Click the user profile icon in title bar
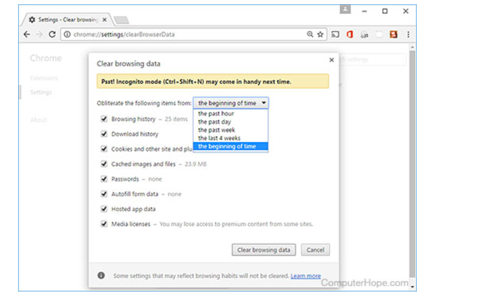The height and width of the screenshot is (299, 479). 346,10
